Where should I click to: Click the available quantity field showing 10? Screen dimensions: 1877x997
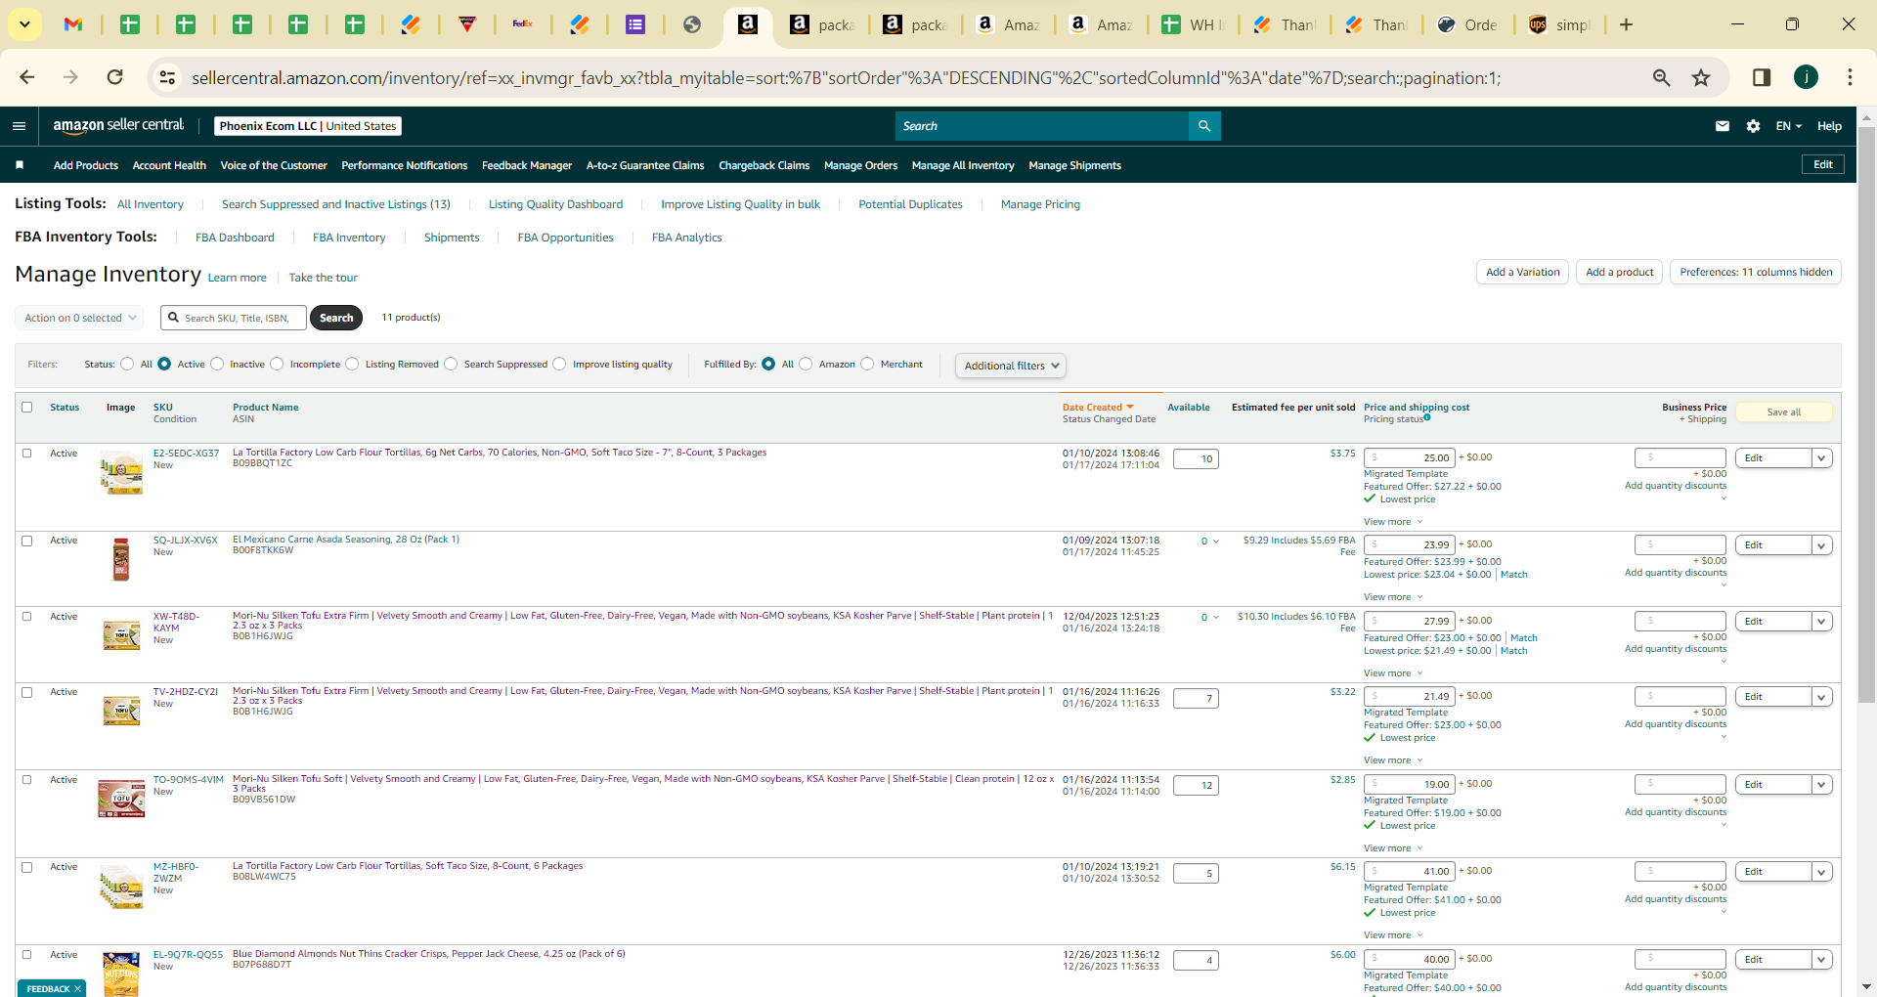point(1196,459)
